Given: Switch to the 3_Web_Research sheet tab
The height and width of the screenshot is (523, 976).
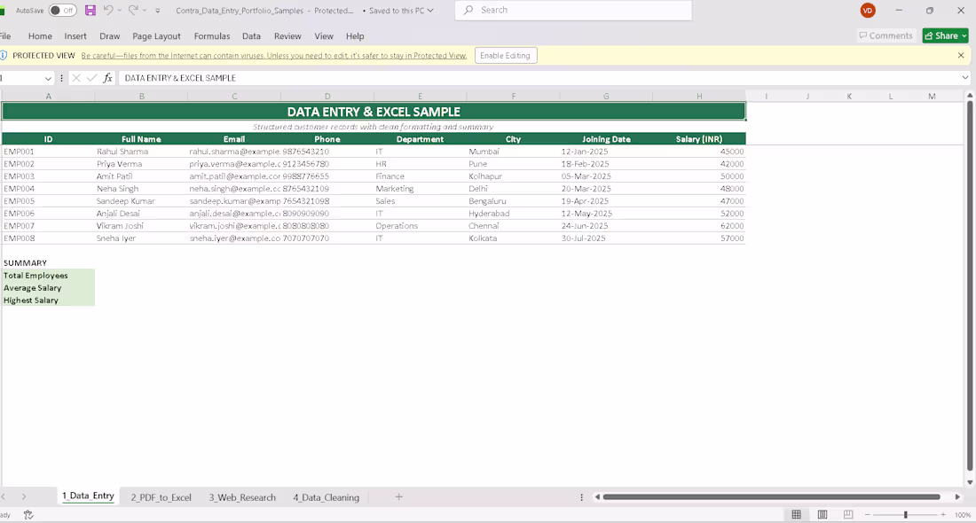Looking at the screenshot, I should [x=242, y=497].
